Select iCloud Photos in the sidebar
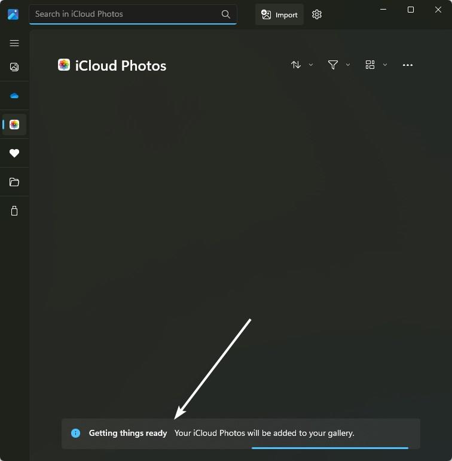The width and height of the screenshot is (452, 461). pyautogui.click(x=14, y=125)
